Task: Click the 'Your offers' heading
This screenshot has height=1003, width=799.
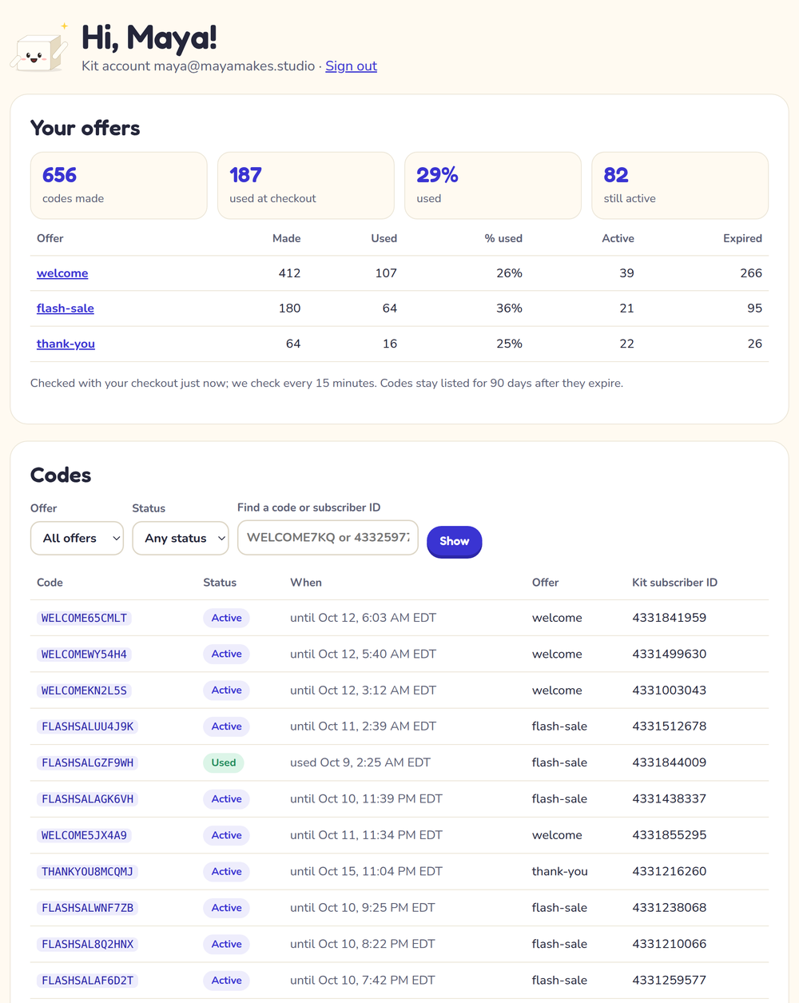Action: coord(85,128)
